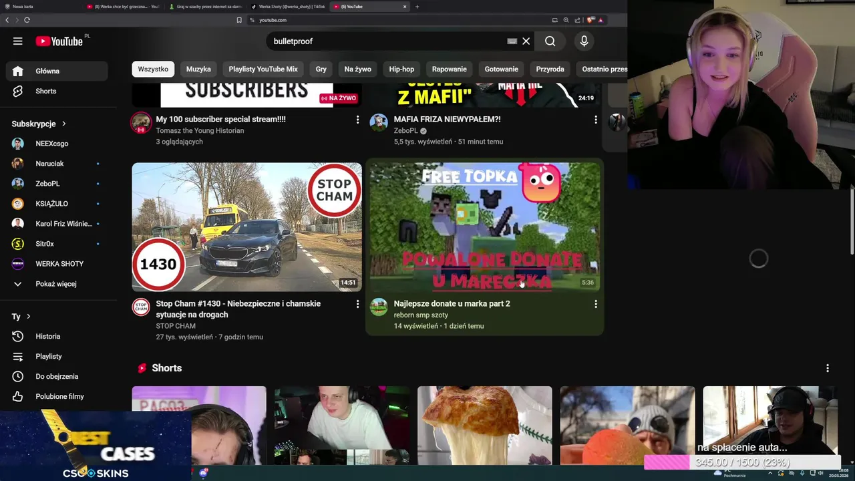Open MAFIA FRIZA NIEWYPAŁEM video title
Viewport: 855px width, 481px height.
447,120
